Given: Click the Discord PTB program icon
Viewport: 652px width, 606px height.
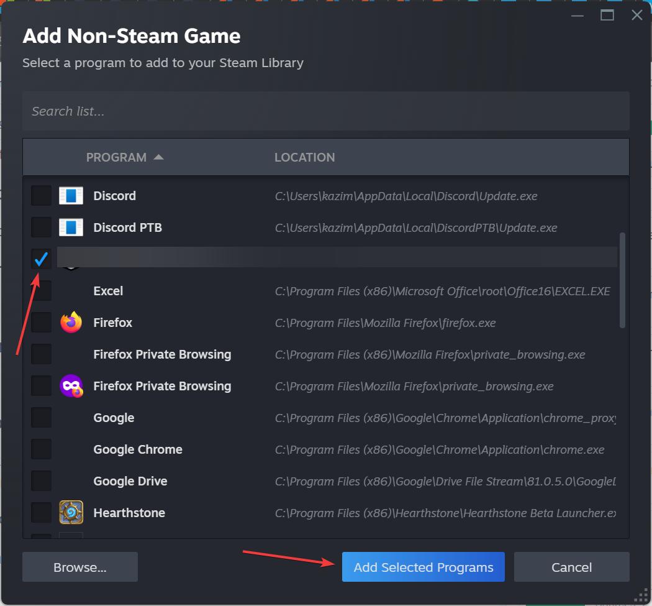Looking at the screenshot, I should point(71,227).
